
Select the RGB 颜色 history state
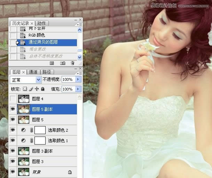pos(37,35)
